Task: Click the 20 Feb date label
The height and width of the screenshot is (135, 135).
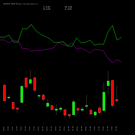Action: click(43, 129)
